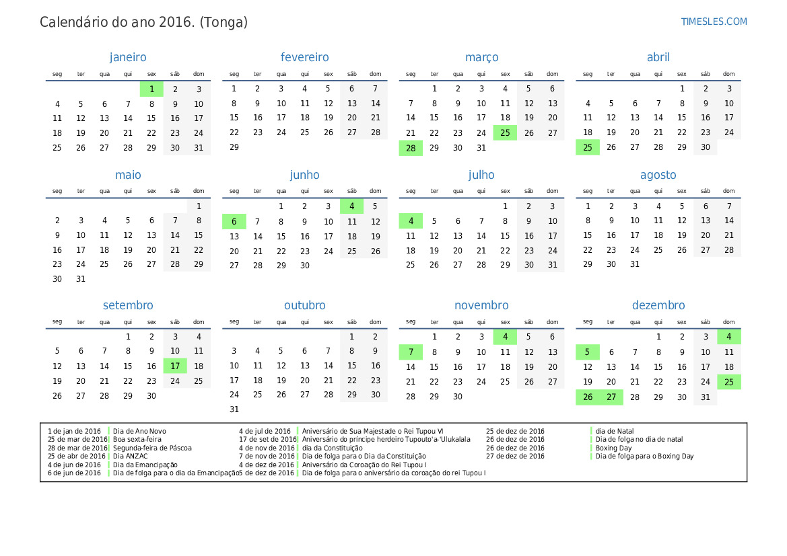
Task: Open the TIMESLES.COM link
Action: [x=714, y=22]
